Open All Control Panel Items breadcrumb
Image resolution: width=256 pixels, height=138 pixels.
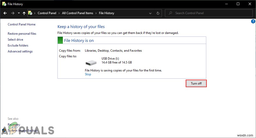tap(77, 13)
